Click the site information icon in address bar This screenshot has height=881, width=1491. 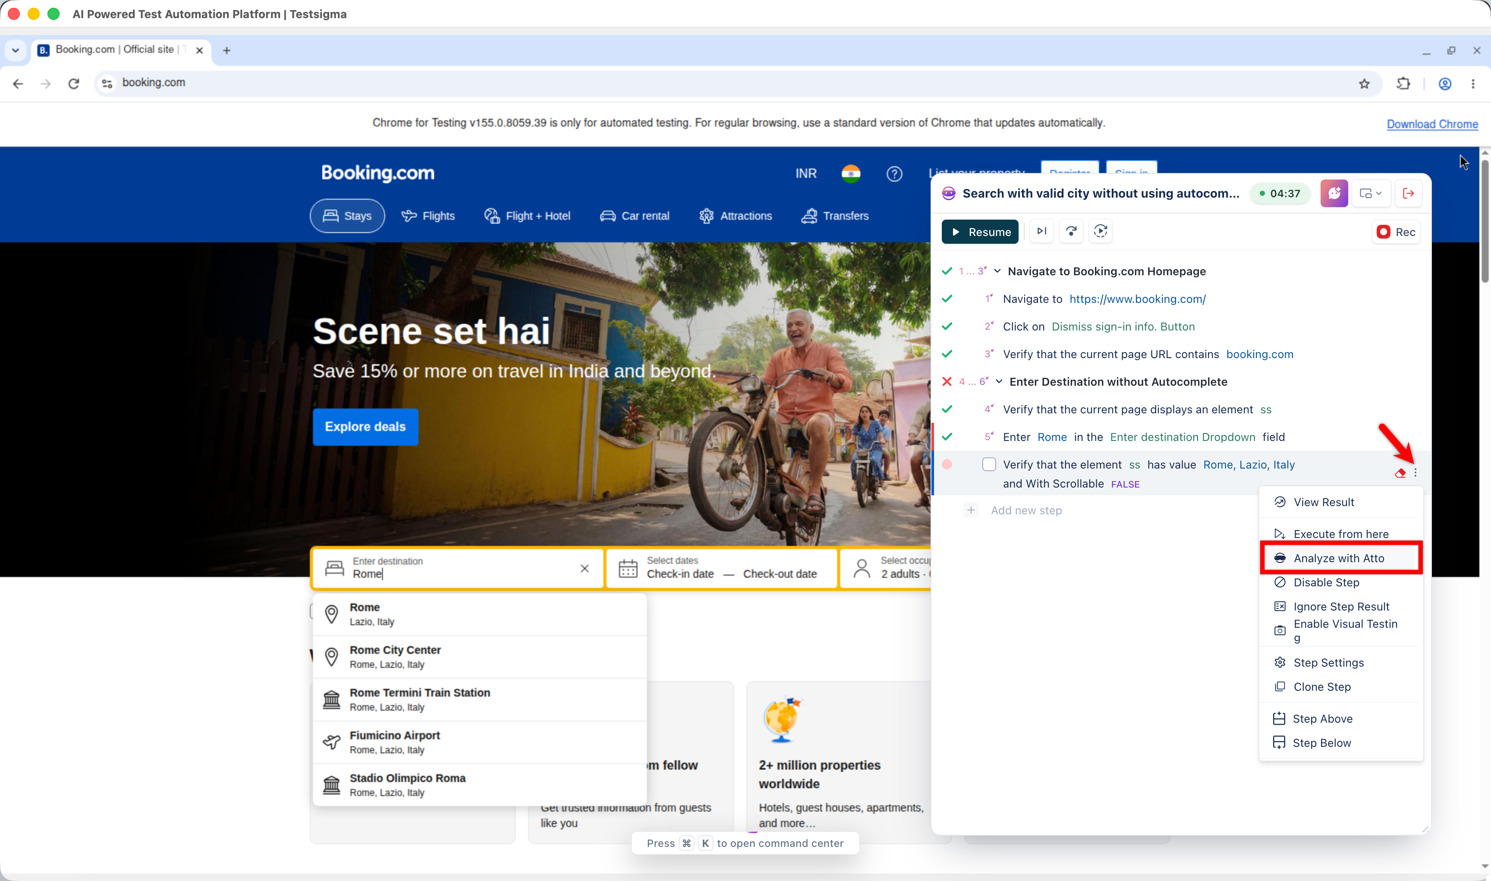[107, 84]
